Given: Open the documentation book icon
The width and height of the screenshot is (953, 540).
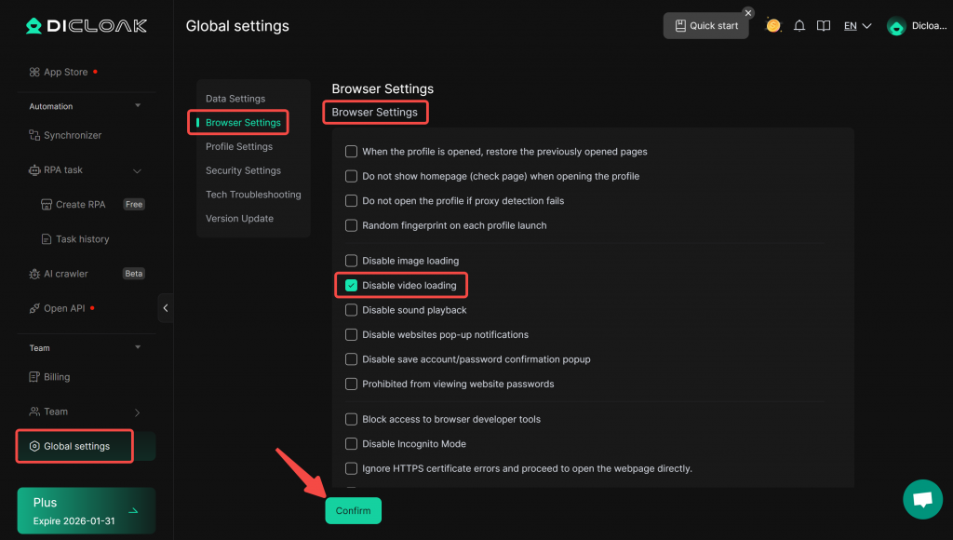Looking at the screenshot, I should (x=823, y=26).
